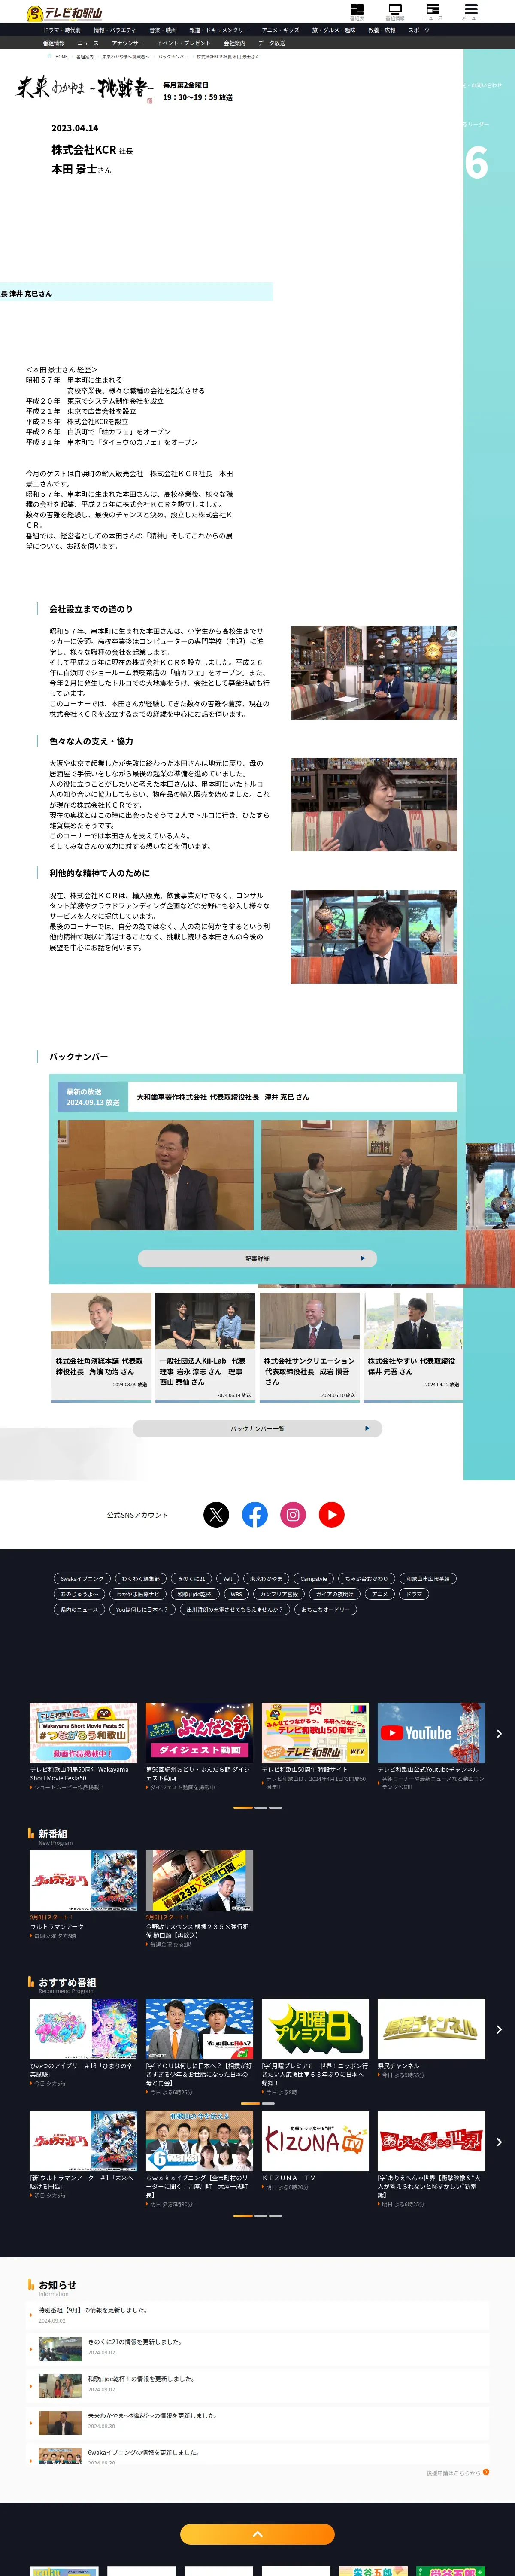Viewport: 515px width, 2576px height.
Task: Click the 後援申請はこちらから link
Action: [457, 2472]
